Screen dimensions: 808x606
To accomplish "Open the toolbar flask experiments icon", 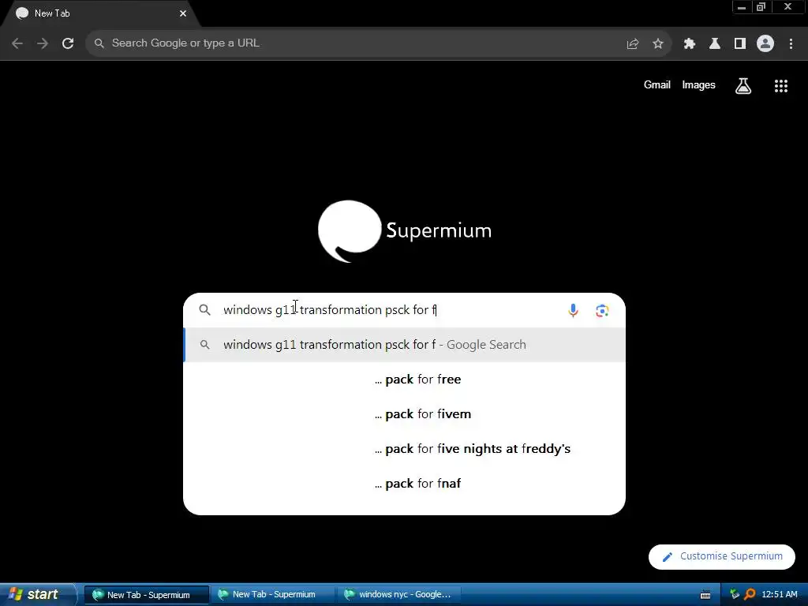I will 715,44.
